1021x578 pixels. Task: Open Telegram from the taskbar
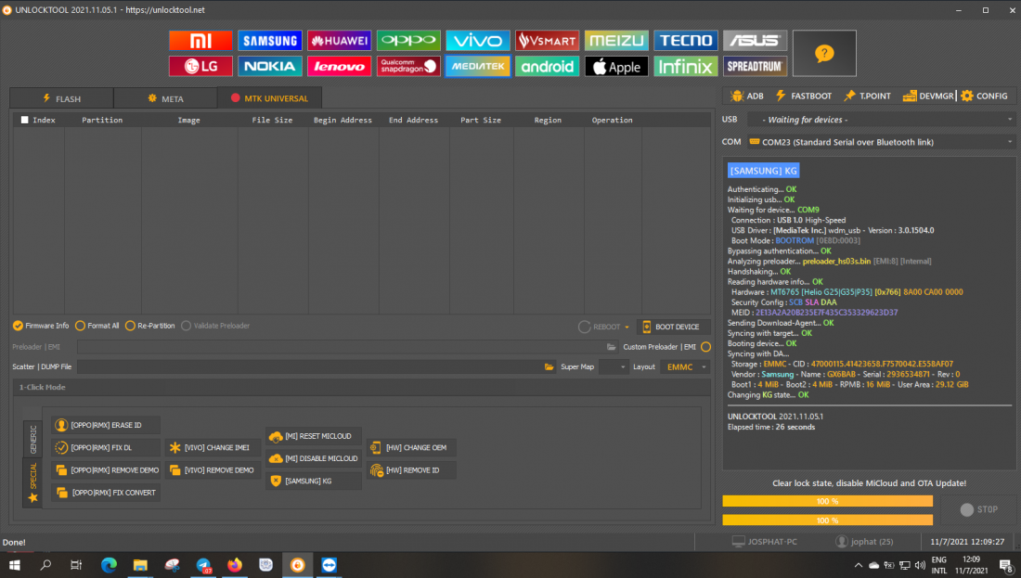pyautogui.click(x=203, y=565)
